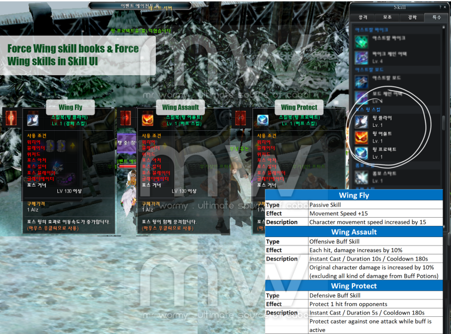Image resolution: width=451 pixels, height=334 pixels.
Task: Select the Wing Assault skill in Skill list
Action: tap(362, 137)
